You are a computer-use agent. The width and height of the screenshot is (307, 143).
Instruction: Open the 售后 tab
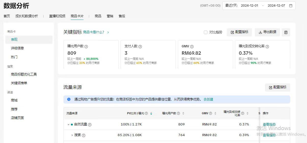[x=122, y=16]
